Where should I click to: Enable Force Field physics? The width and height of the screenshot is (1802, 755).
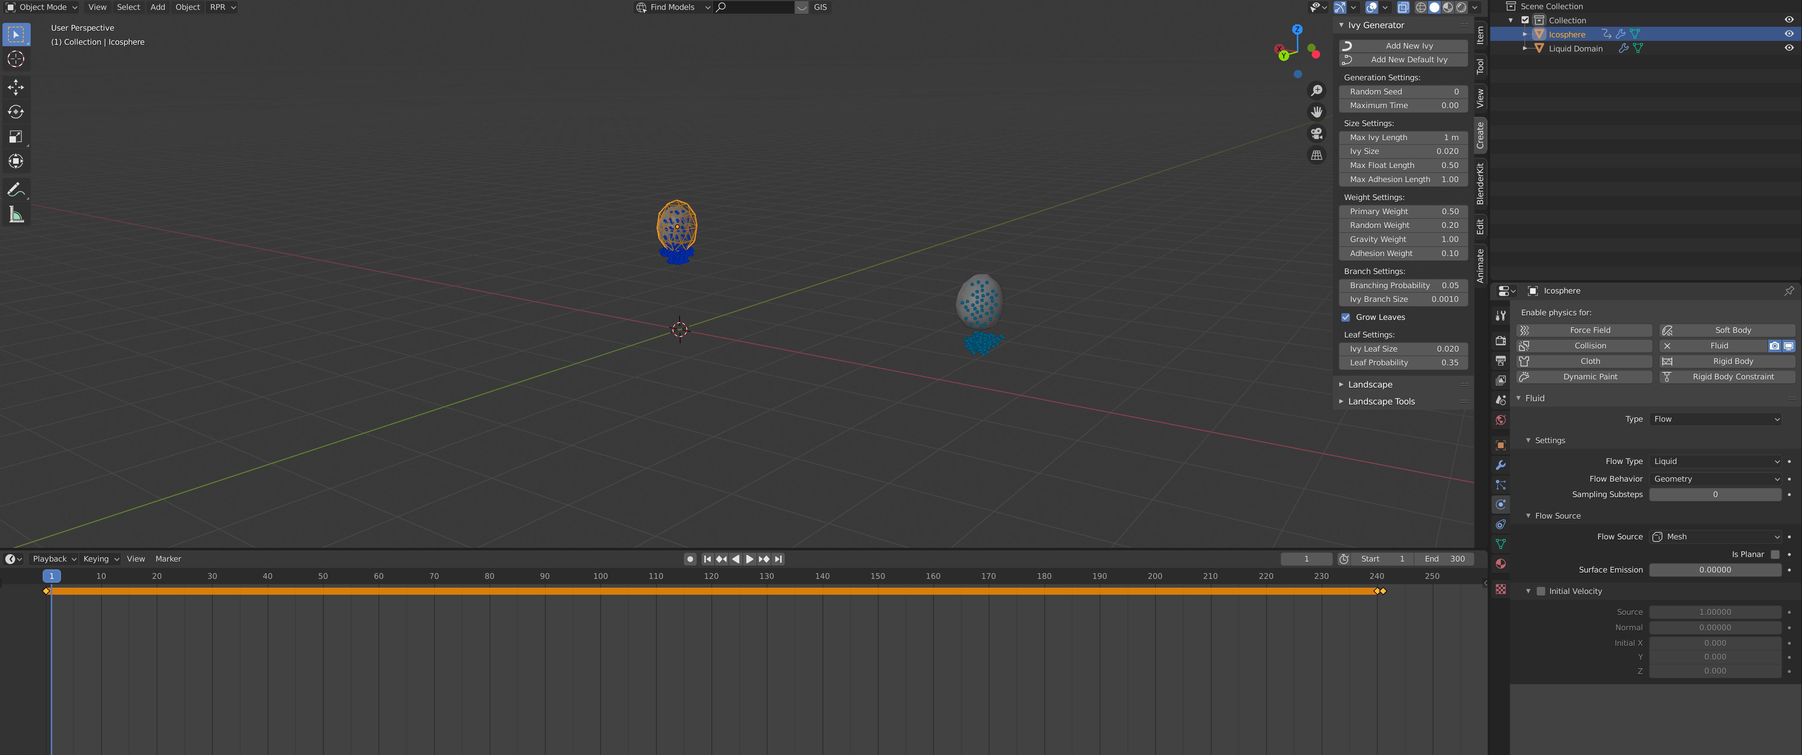click(1584, 330)
